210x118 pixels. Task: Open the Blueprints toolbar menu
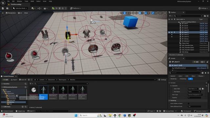coord(39,8)
